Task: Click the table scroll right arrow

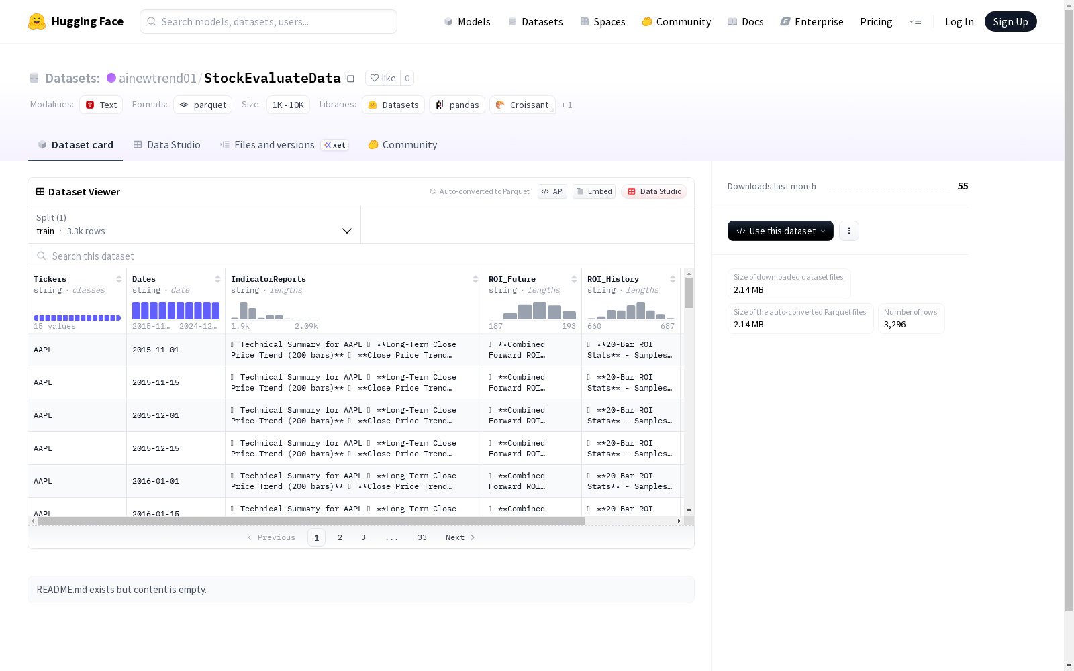Action: pyautogui.click(x=679, y=521)
